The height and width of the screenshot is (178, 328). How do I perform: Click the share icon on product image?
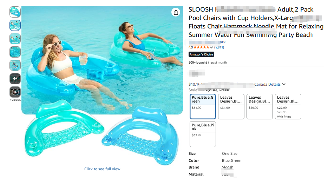(176, 12)
